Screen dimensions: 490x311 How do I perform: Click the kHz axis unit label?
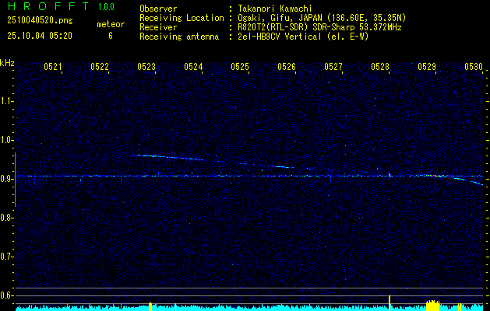(7, 62)
